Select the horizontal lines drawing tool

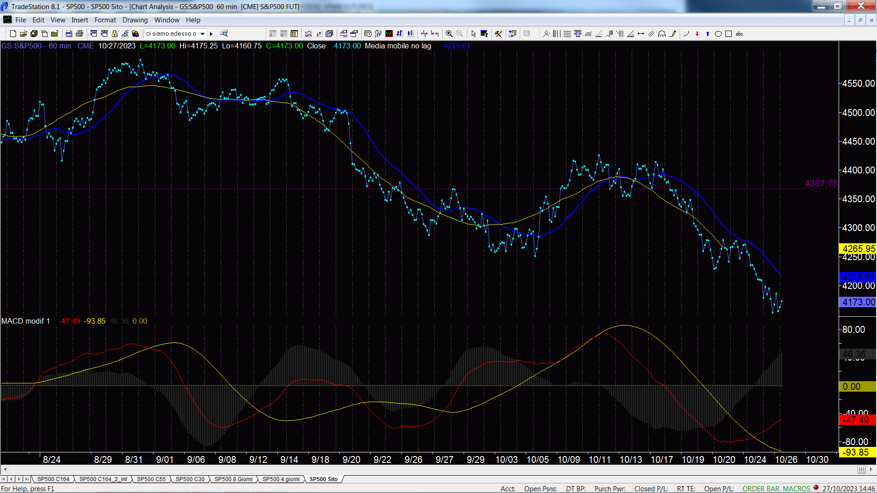click(x=567, y=34)
